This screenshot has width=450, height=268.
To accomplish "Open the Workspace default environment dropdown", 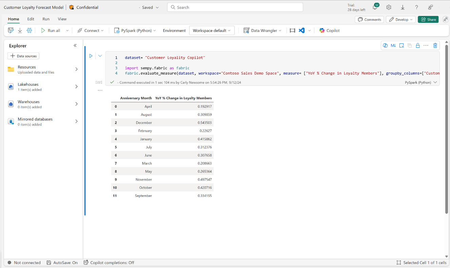I will (211, 30).
